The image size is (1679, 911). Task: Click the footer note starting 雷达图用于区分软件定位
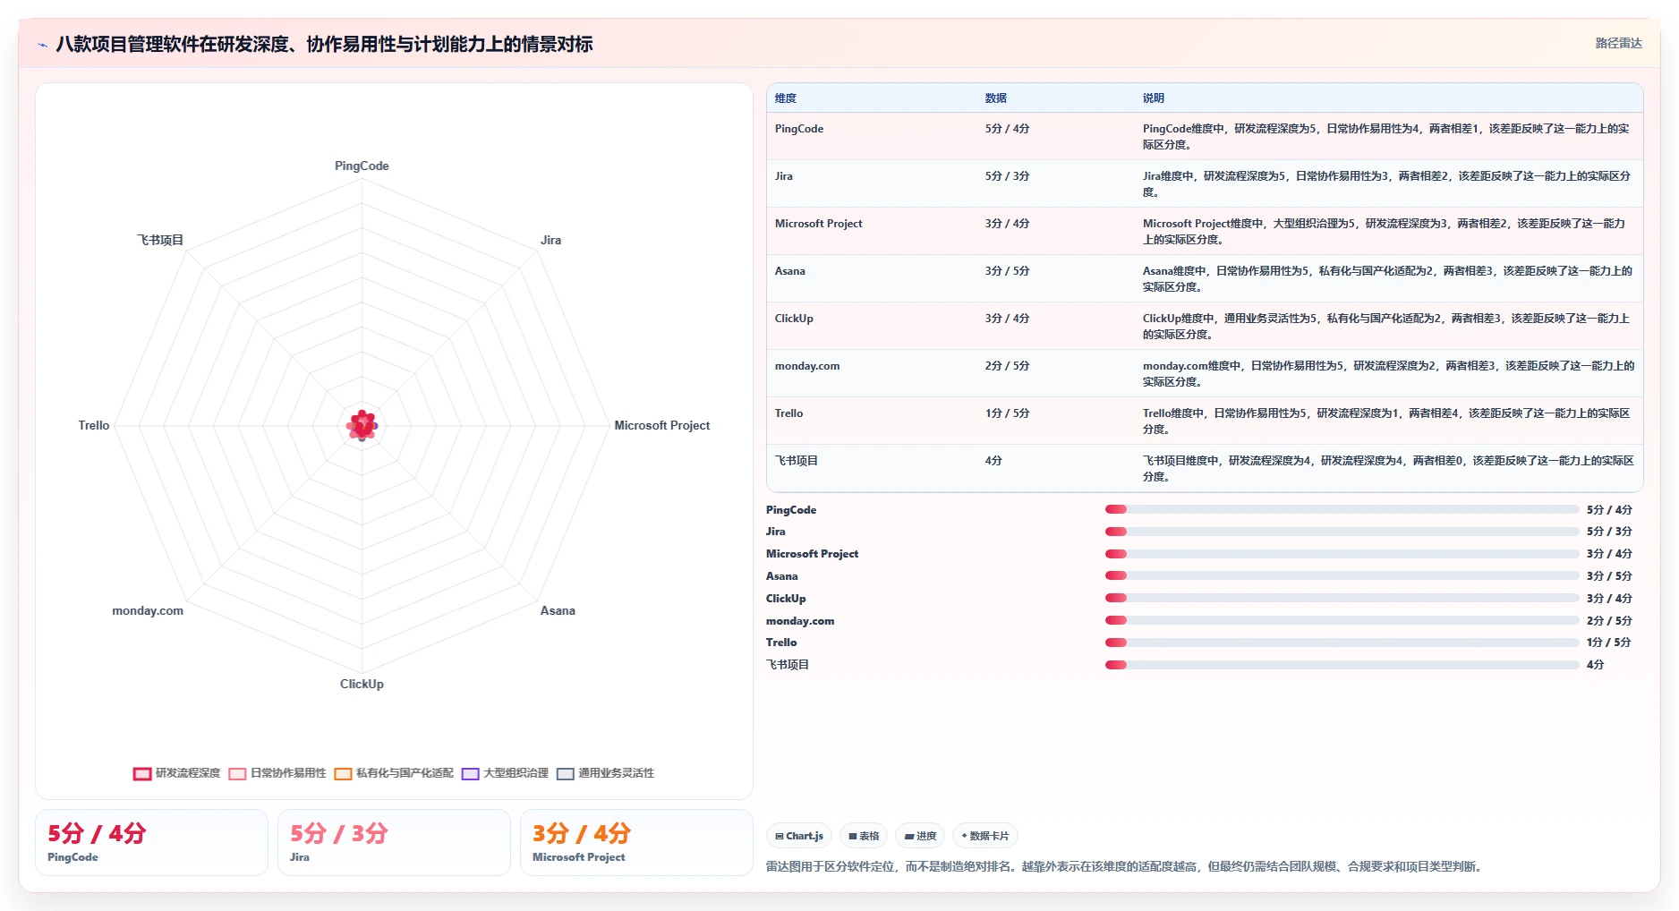[x=1126, y=866]
